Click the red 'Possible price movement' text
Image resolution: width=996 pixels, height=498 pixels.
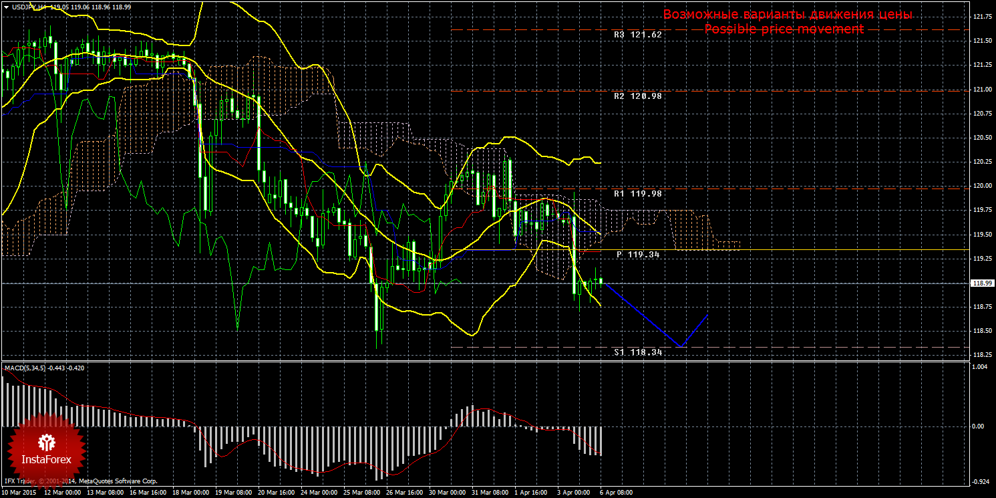[x=784, y=29]
